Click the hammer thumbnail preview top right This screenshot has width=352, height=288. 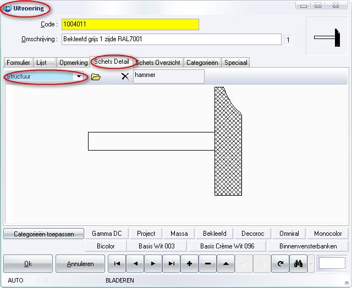click(x=327, y=36)
